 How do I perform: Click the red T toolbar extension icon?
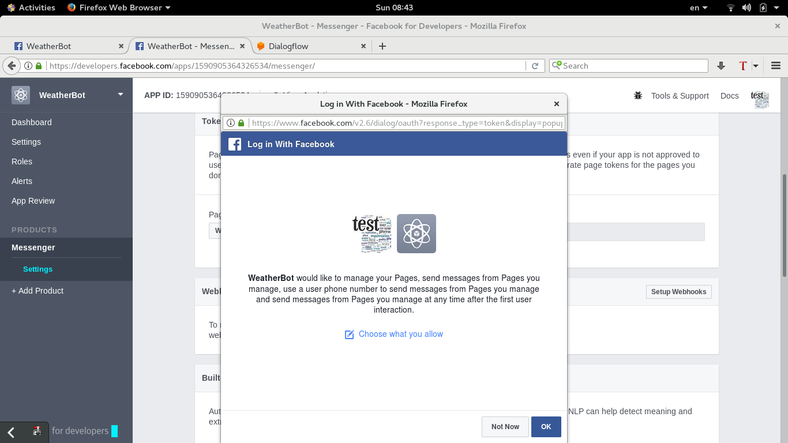pos(743,66)
